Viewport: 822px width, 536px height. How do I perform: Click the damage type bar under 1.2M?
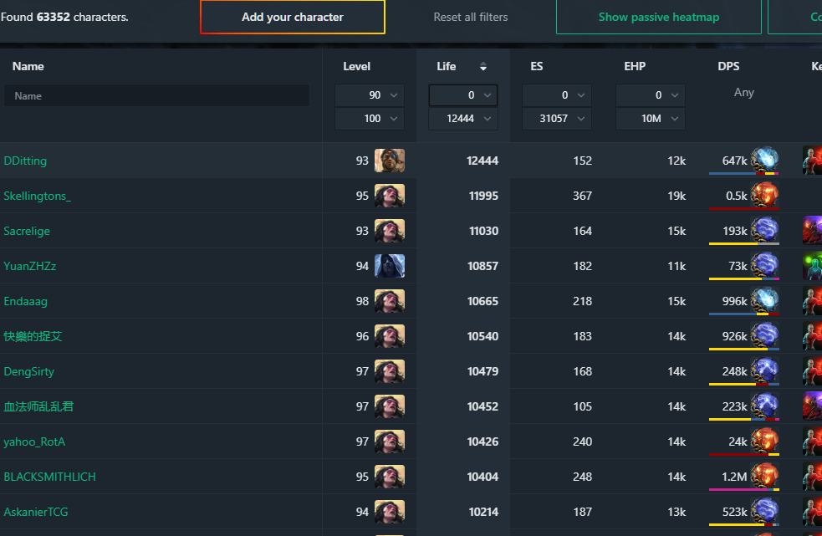tap(743, 489)
